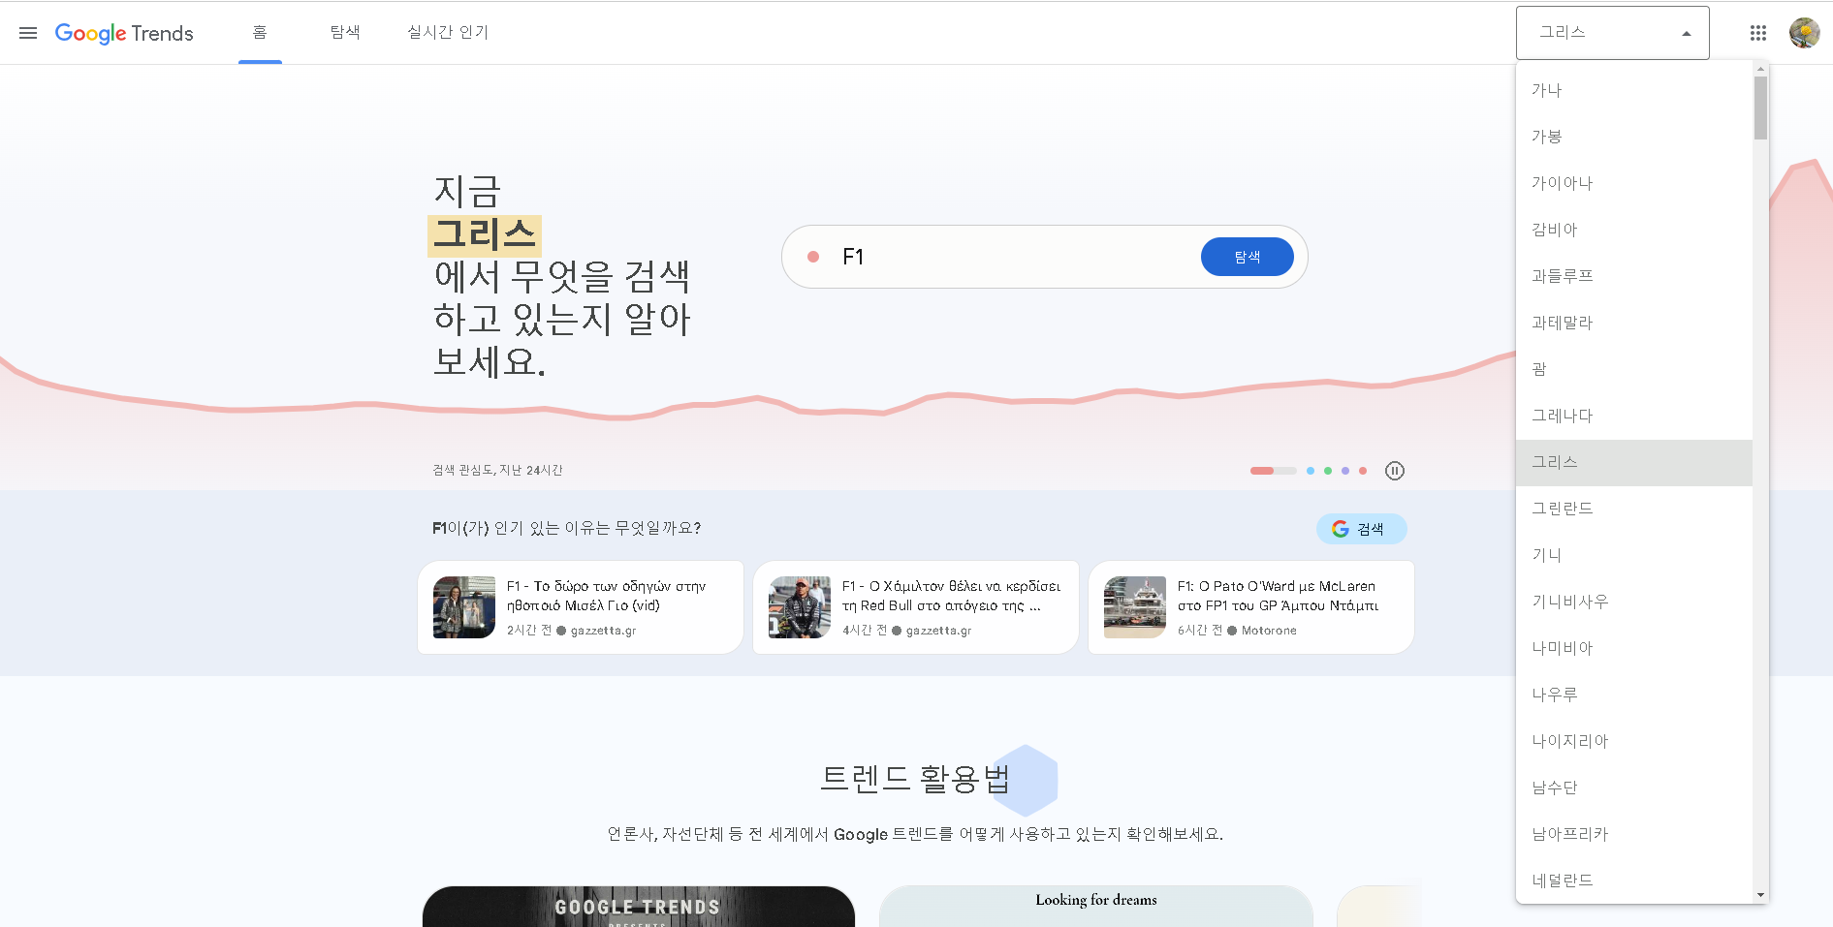Screen dimensions: 1833x927
Task: Open the Google apps grid
Action: tap(1757, 33)
